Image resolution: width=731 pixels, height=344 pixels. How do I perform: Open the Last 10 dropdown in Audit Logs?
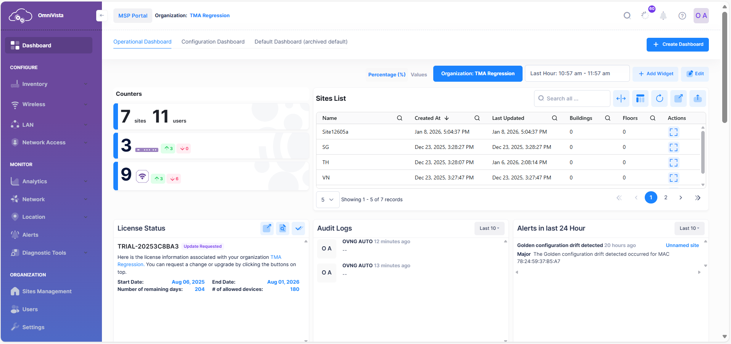pyautogui.click(x=489, y=228)
